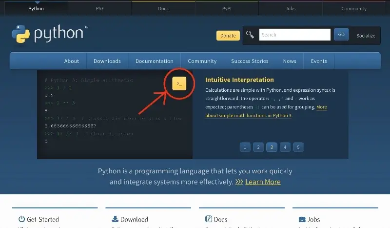The width and height of the screenshot is (390, 228).
Task: Show slide 1 of the code carousel
Action: click(245, 147)
